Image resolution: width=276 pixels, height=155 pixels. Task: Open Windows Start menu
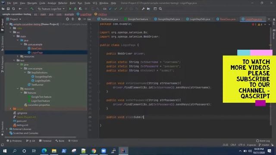point(5,151)
